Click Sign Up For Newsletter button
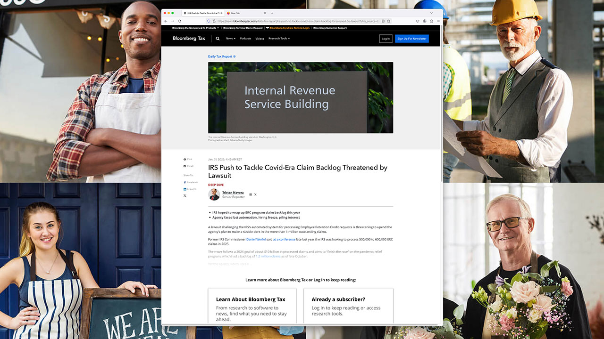This screenshot has height=339, width=604. (412, 39)
